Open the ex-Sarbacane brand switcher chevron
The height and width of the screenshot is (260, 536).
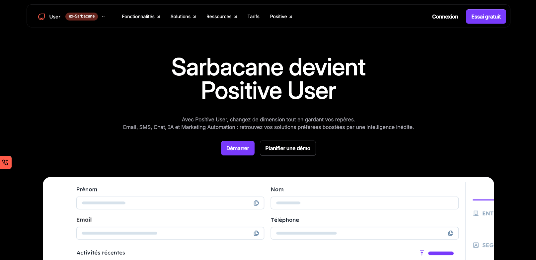pyautogui.click(x=103, y=17)
